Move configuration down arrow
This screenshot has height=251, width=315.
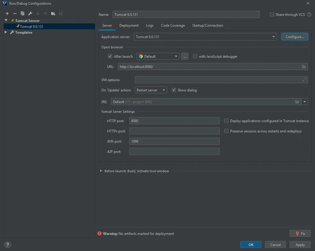click(45, 13)
